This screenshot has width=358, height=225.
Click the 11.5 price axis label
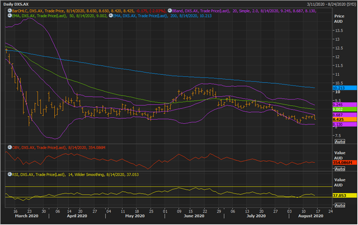[339, 66]
